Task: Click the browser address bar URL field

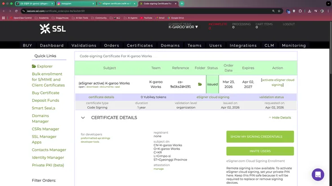Action: [x=135, y=11]
